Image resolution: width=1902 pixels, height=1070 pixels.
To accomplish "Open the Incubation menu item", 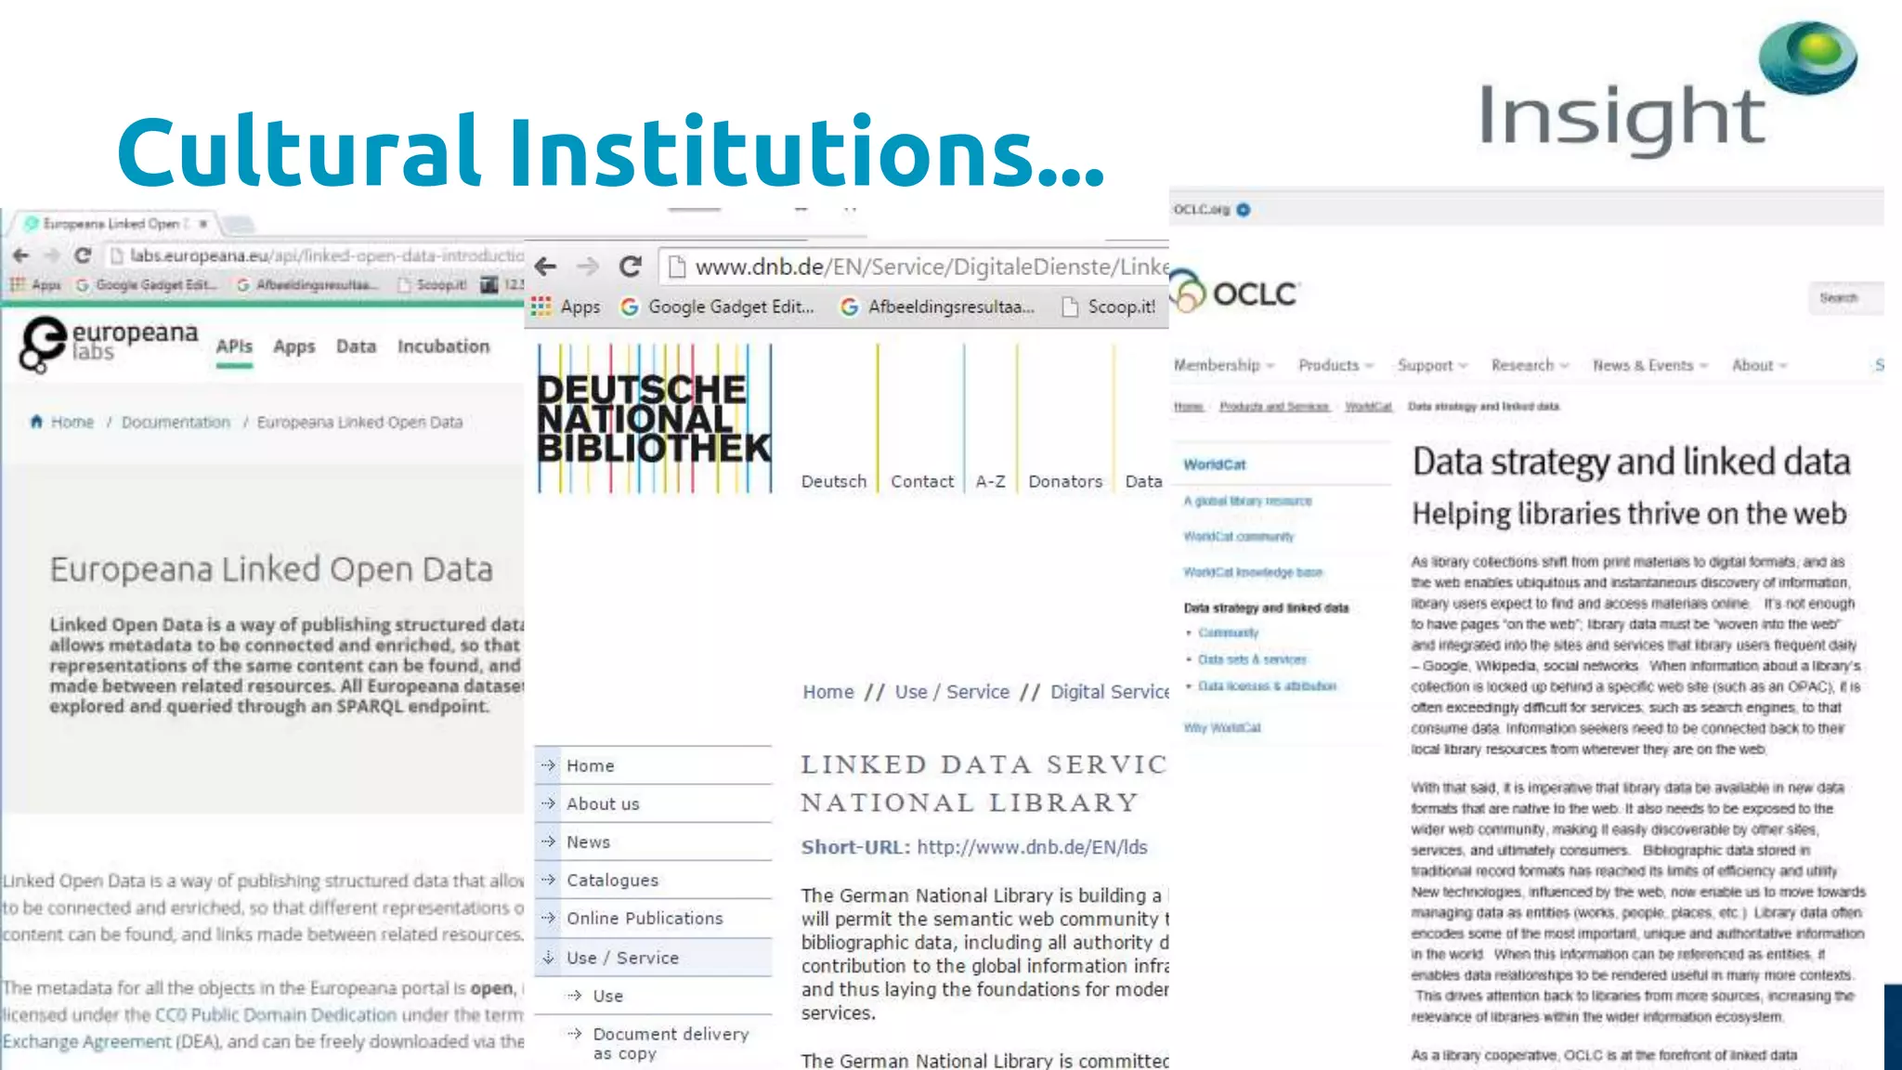I will [x=443, y=346].
